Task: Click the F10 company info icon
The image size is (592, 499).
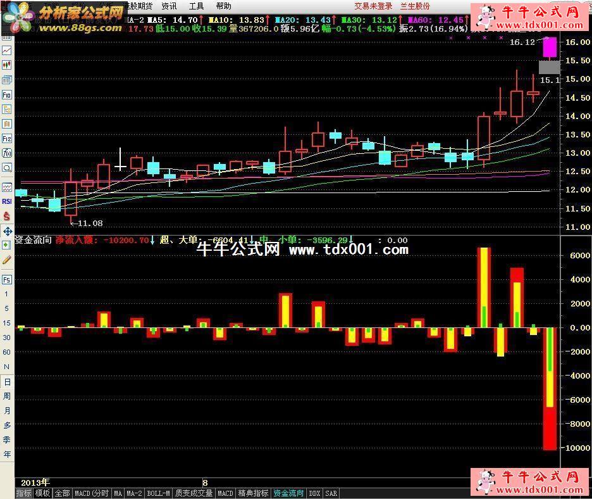Action: [7, 94]
